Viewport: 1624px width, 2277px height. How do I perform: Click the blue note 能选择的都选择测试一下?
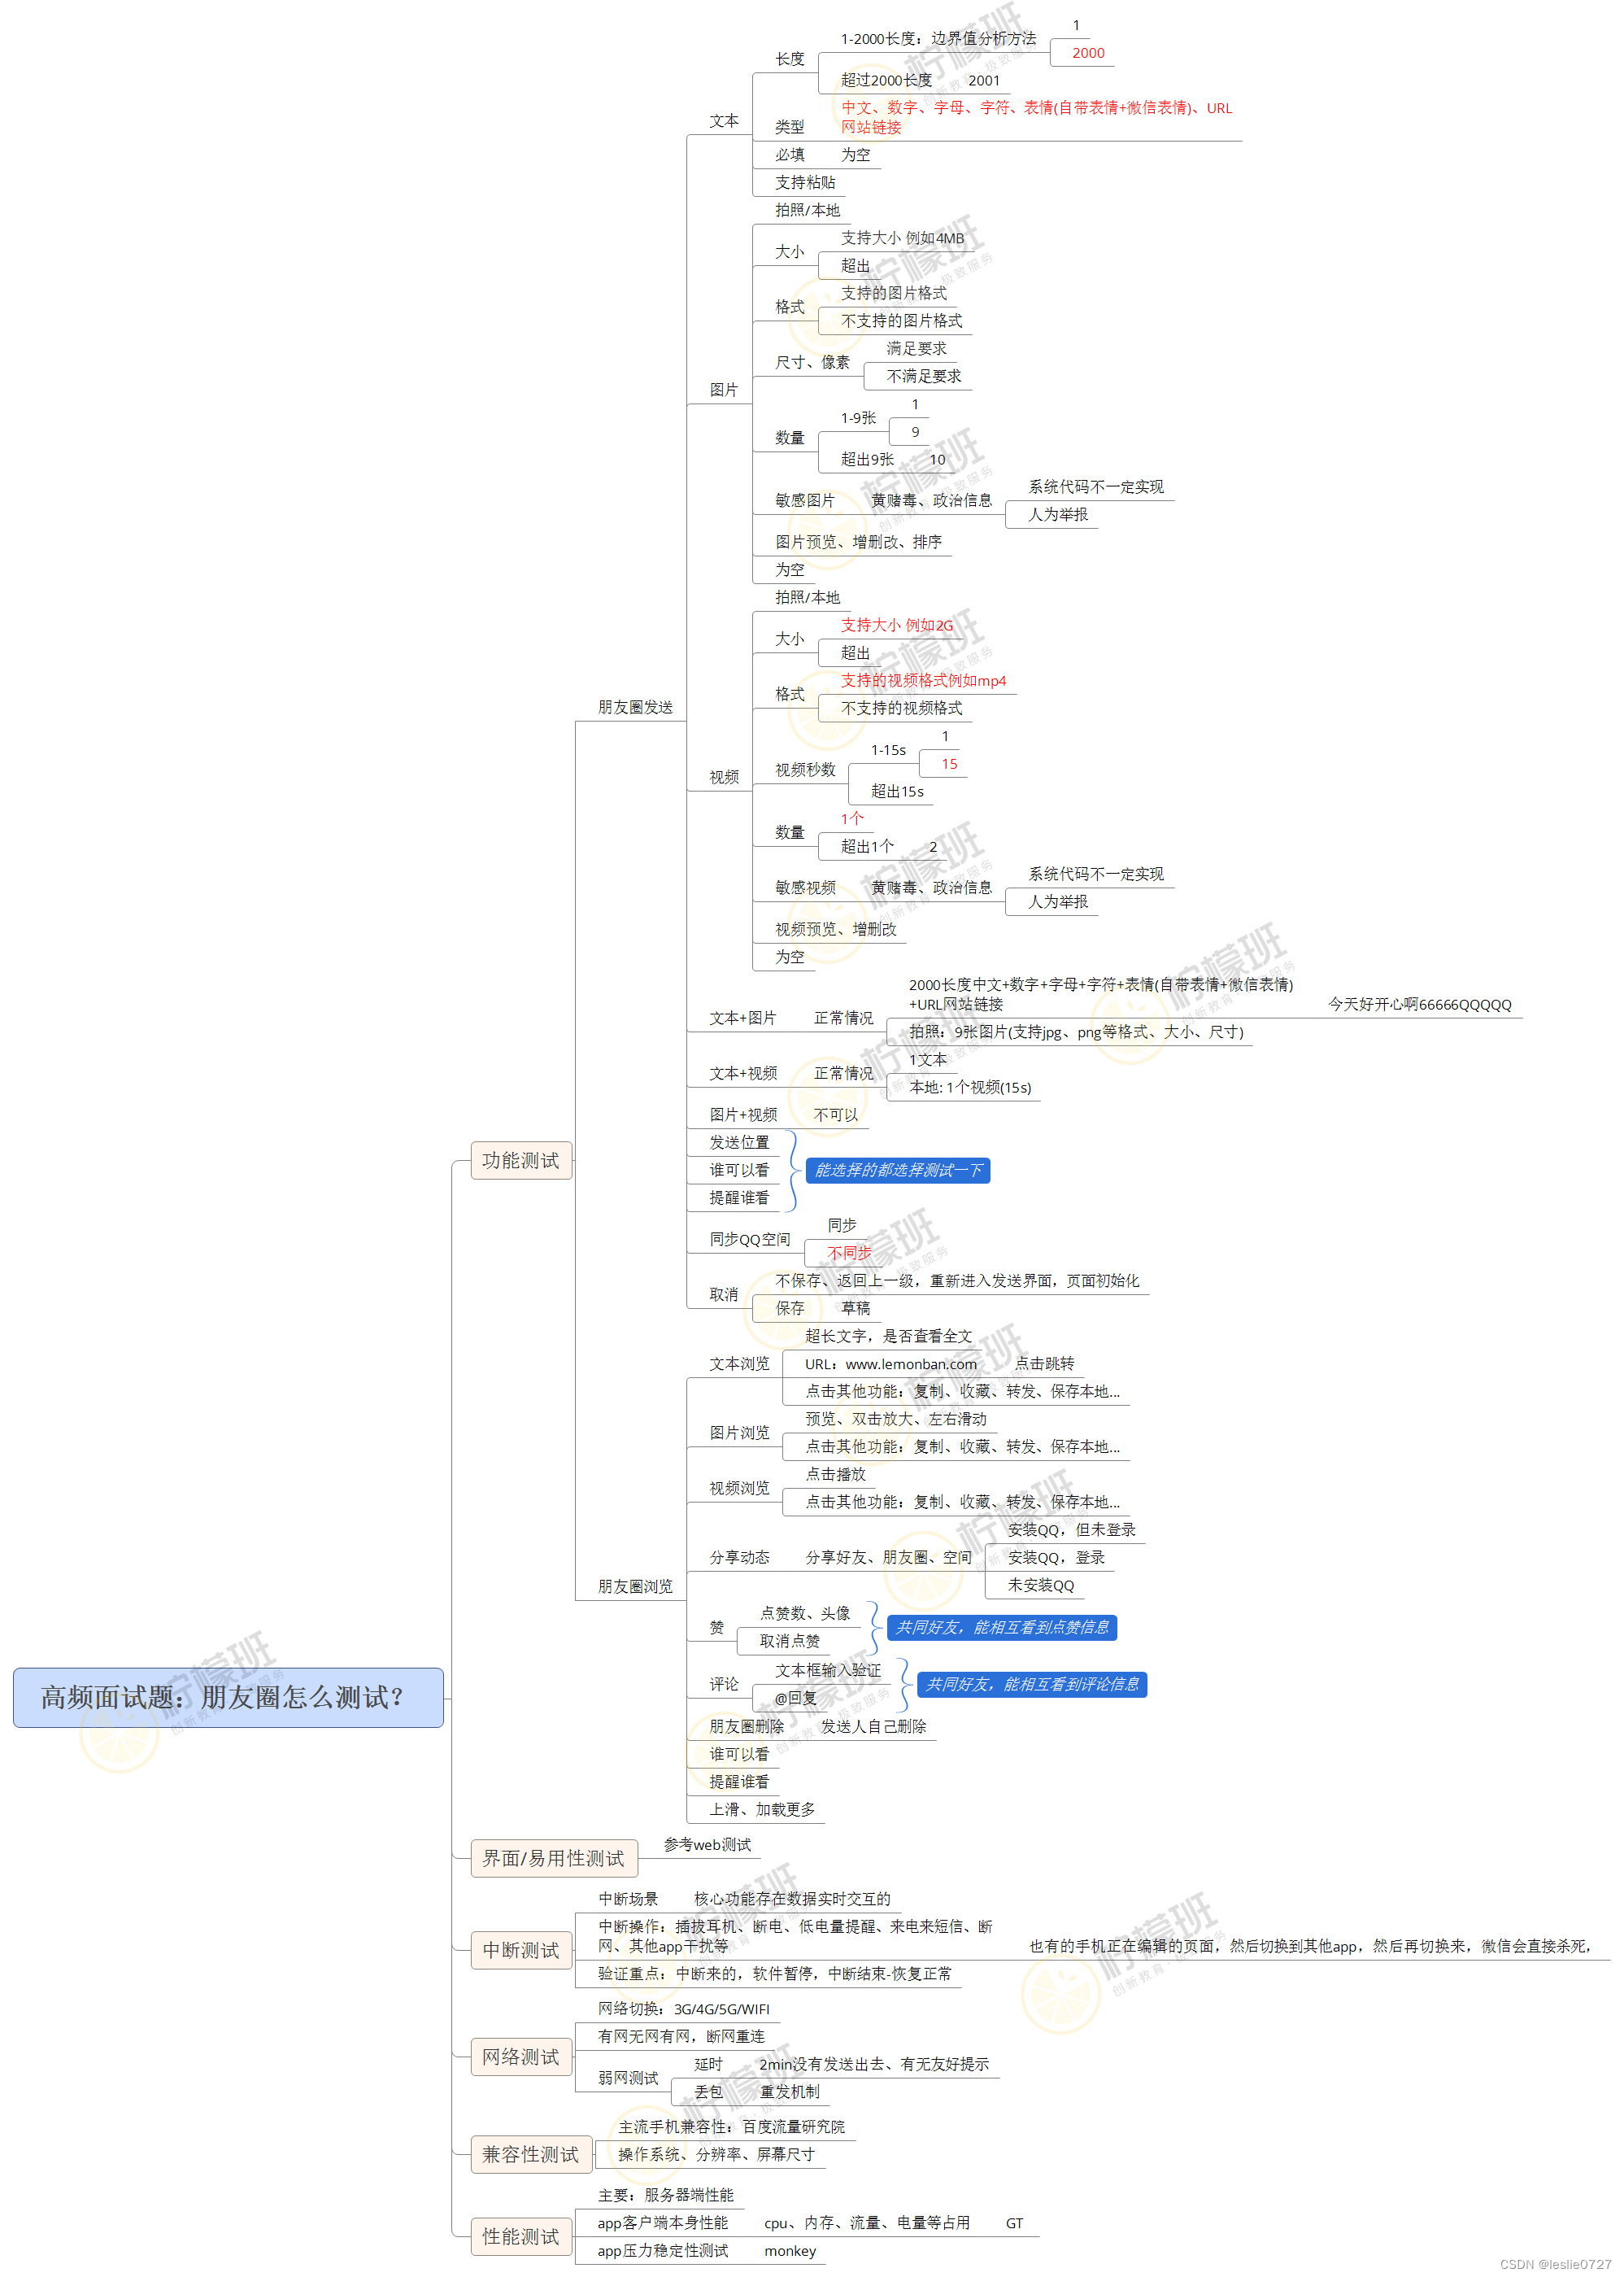[x=897, y=1171]
